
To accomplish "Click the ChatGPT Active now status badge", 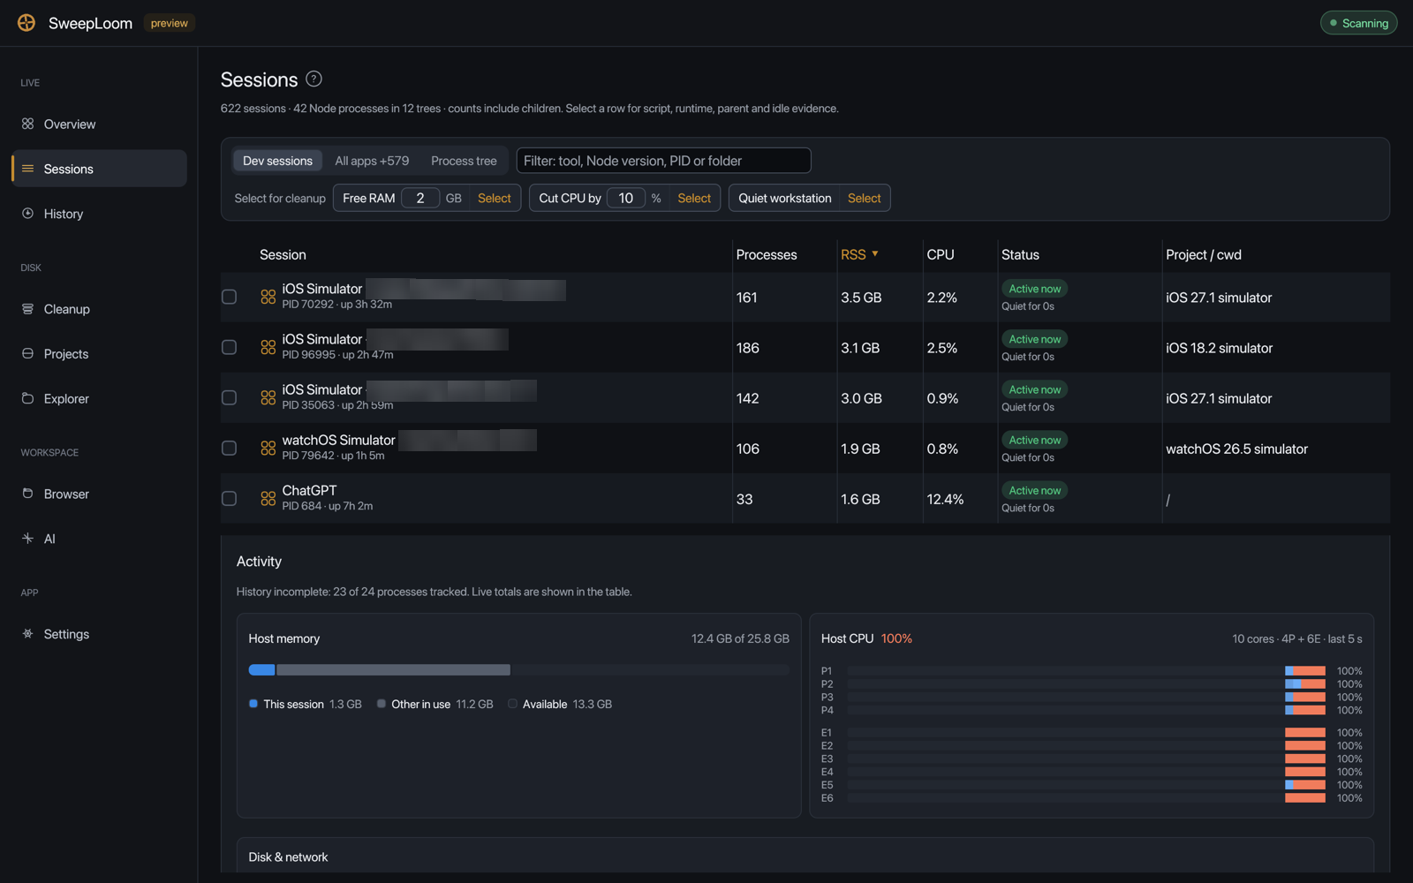I will click(1035, 490).
